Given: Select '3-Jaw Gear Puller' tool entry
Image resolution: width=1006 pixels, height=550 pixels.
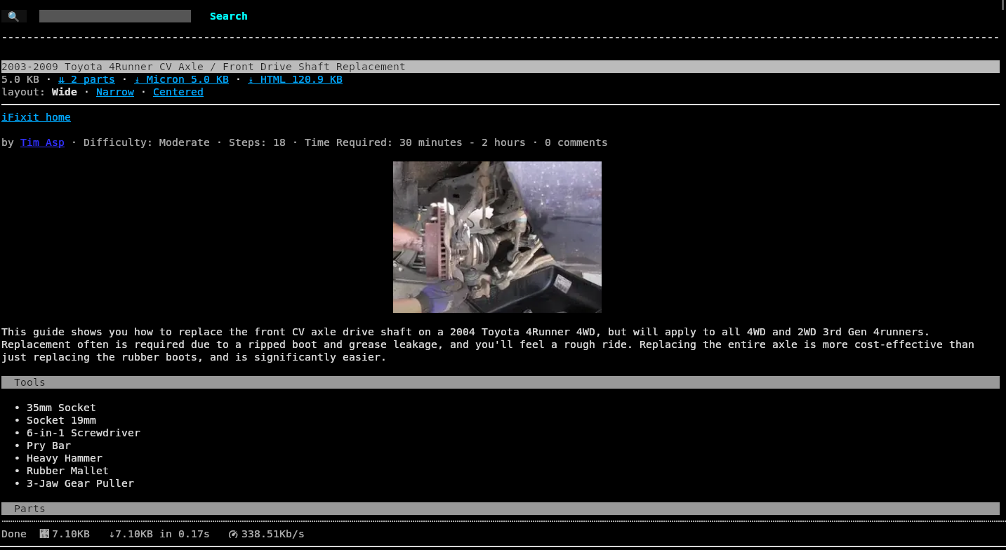Looking at the screenshot, I should [x=80, y=483].
